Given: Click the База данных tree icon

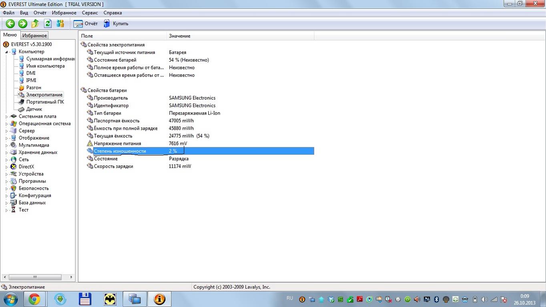Looking at the screenshot, I should 14,203.
